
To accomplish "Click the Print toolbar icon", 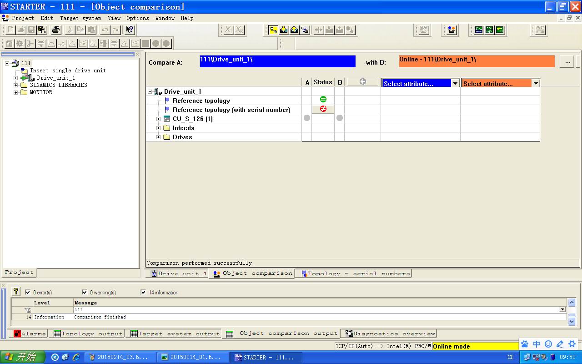I will (x=56, y=30).
